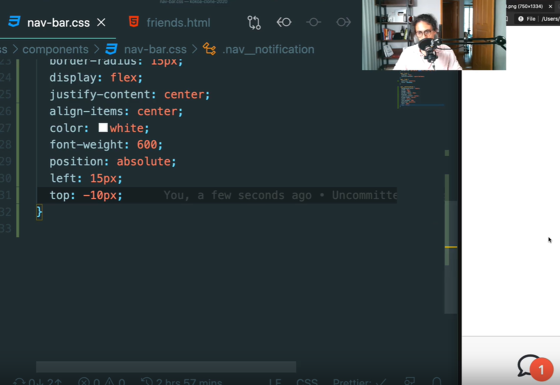Click the feedback icon in status bar
This screenshot has width=560, height=385.
(x=410, y=381)
